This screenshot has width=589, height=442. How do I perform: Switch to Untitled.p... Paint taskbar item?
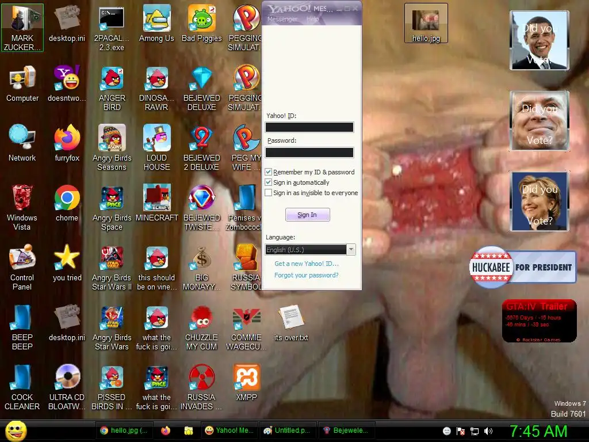click(288, 430)
